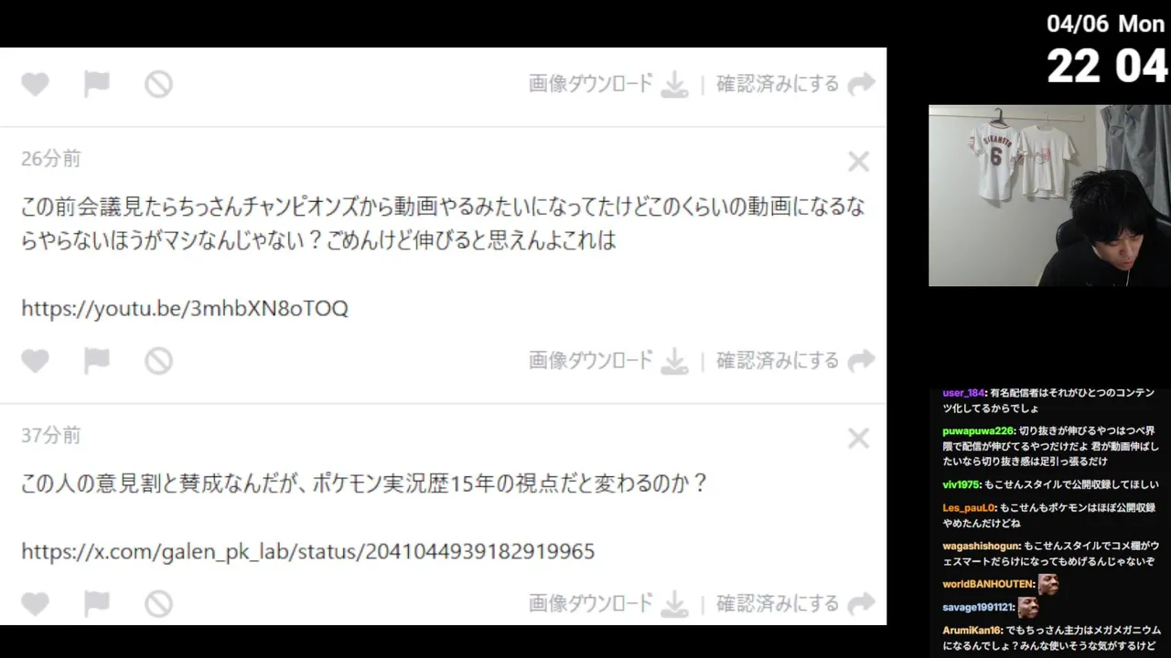This screenshot has width=1171, height=658.
Task: Mark the 26分前 message as confirmed
Action: pyautogui.click(x=795, y=361)
